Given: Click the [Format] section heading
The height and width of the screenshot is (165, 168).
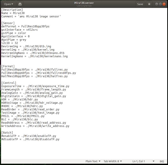Looking at the screenshot, I should pos(8,66).
